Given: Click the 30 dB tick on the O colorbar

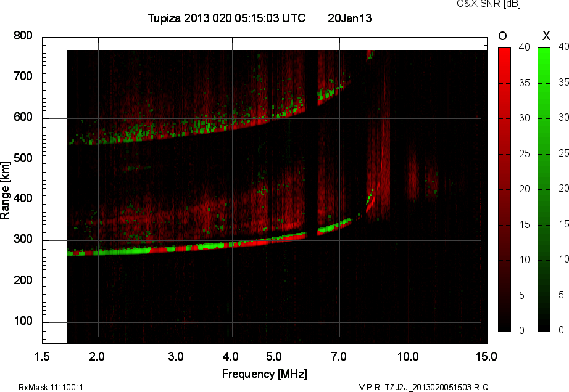Looking at the screenshot, I should [x=525, y=118].
